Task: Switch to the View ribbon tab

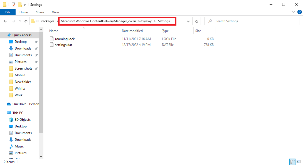Action: pos(55,12)
